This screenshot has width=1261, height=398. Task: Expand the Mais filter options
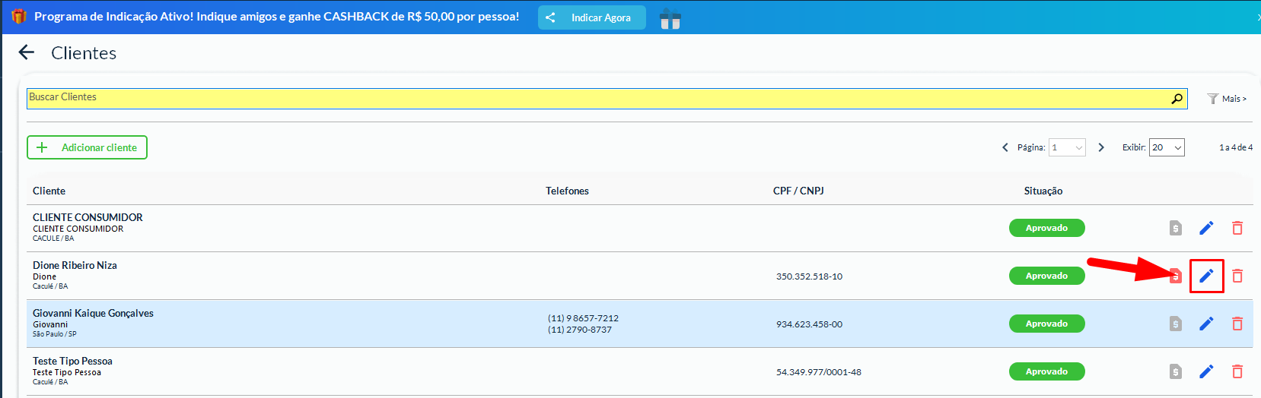point(1227,99)
